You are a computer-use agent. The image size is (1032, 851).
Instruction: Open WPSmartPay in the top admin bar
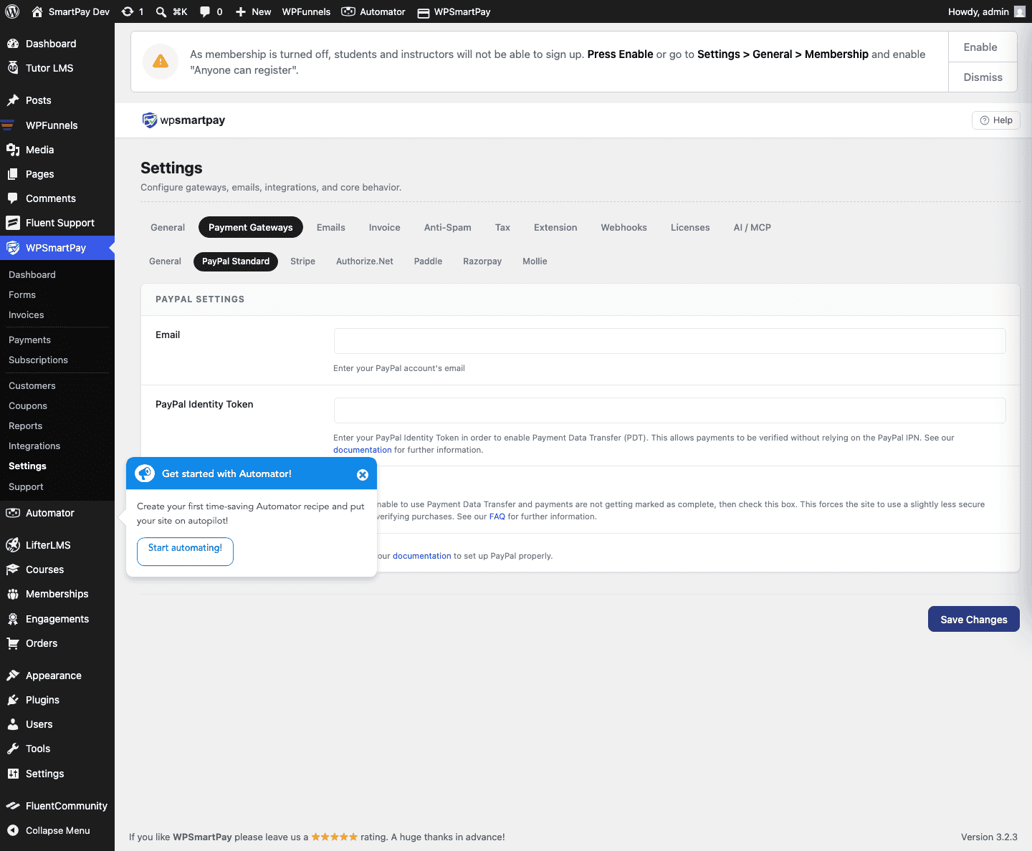click(x=454, y=11)
